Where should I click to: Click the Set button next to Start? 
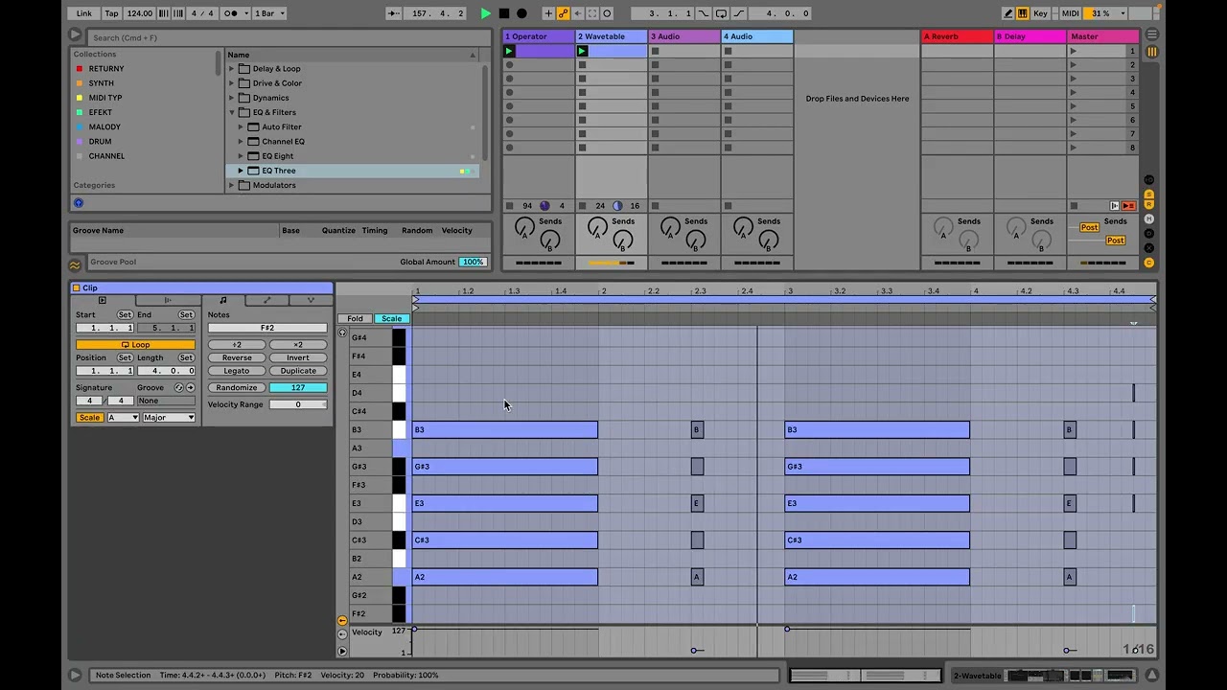[125, 315]
